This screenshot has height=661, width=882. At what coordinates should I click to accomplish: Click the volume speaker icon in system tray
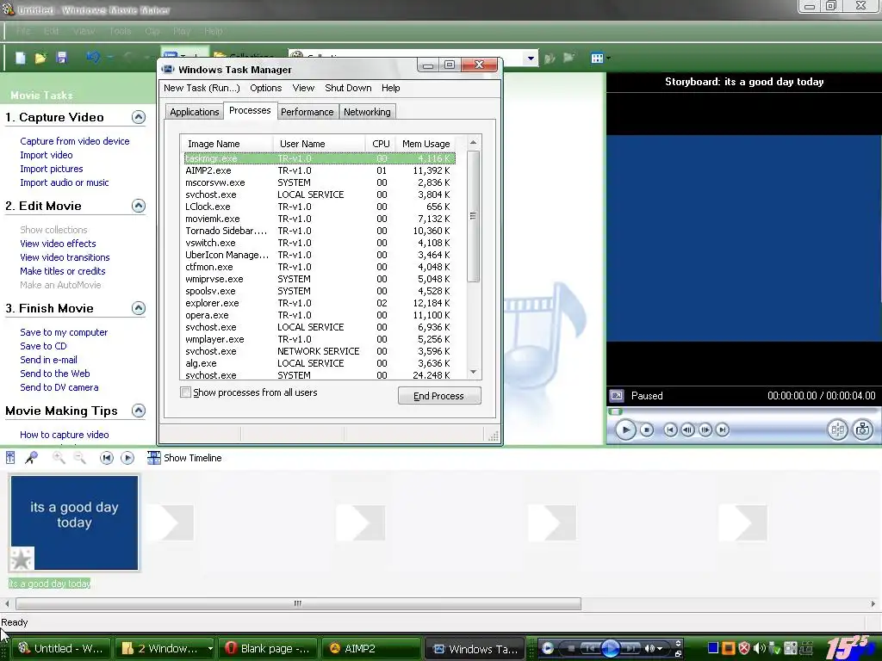pyautogui.click(x=759, y=648)
